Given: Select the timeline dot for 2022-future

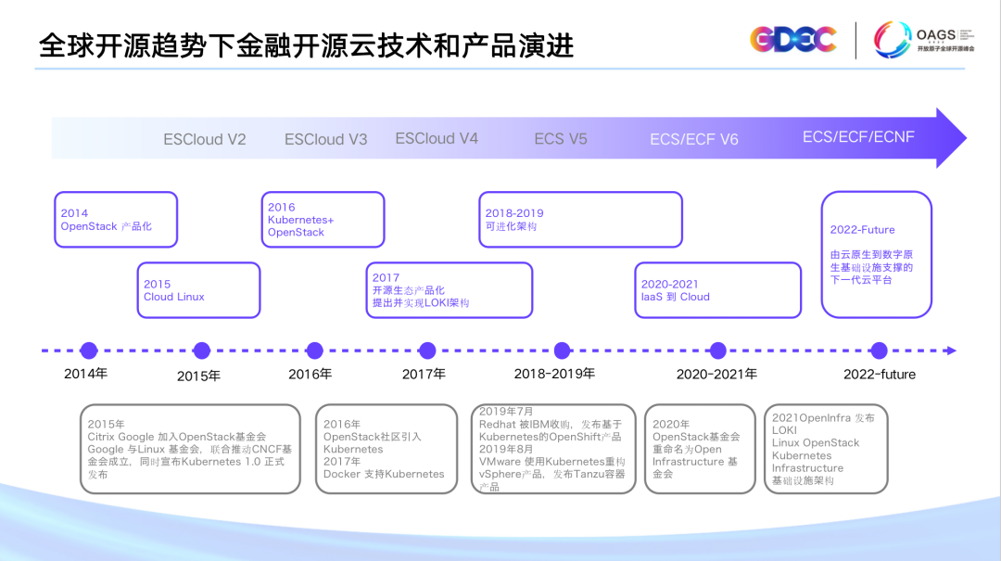Looking at the screenshot, I should coord(879,351).
